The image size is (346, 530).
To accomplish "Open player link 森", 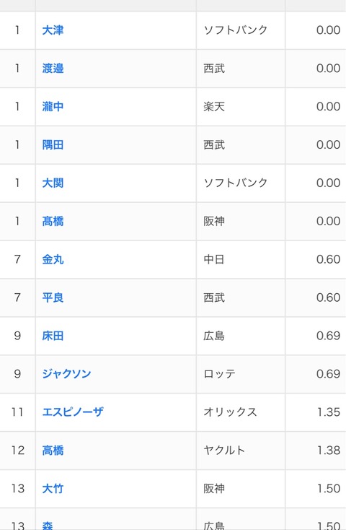I will click(48, 526).
